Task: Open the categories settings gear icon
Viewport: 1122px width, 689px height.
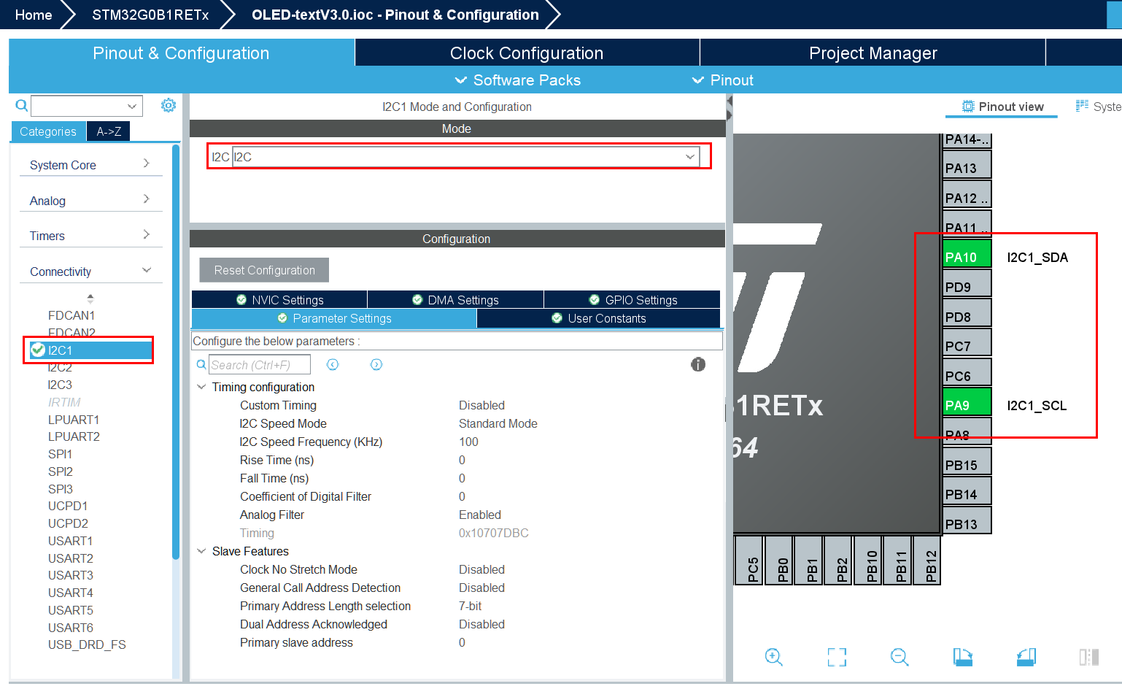Action: (x=169, y=105)
